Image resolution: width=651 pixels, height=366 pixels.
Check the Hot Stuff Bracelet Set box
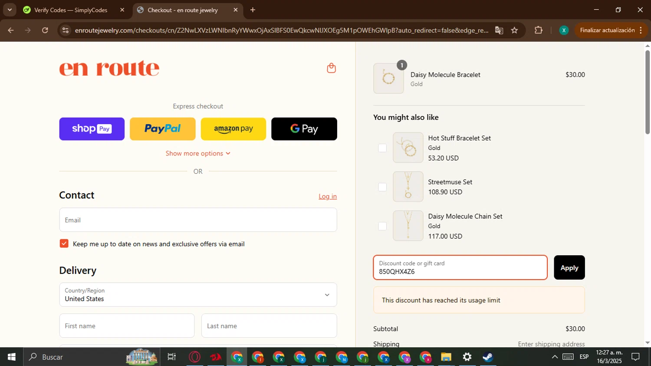click(x=382, y=148)
